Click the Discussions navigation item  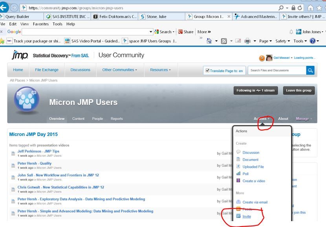coord(80,70)
